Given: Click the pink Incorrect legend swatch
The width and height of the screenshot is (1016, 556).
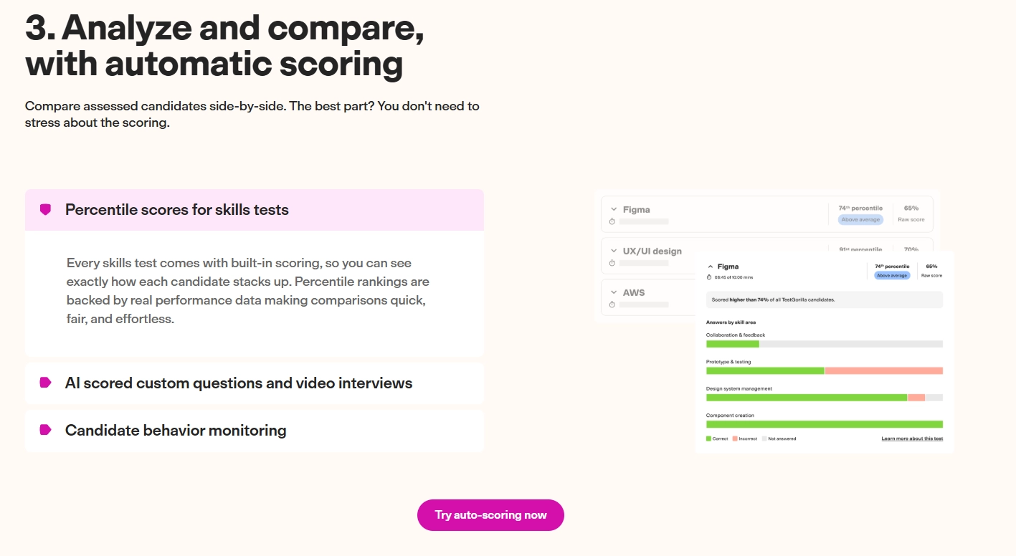Looking at the screenshot, I should (735, 438).
